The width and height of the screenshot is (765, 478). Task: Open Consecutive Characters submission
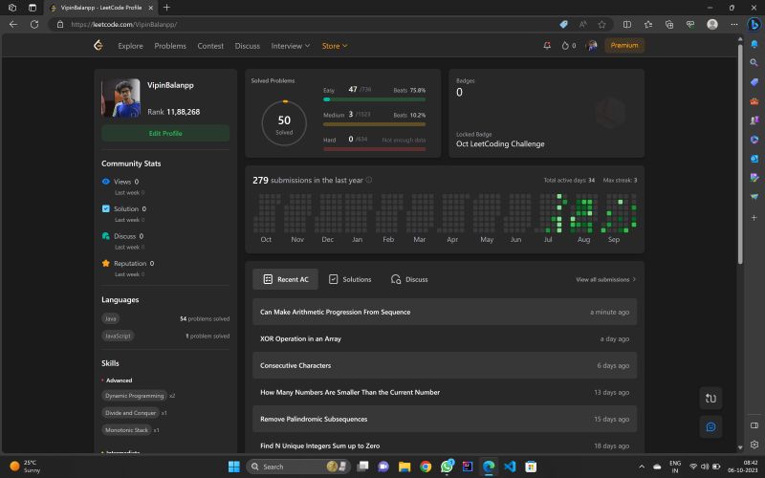445,365
